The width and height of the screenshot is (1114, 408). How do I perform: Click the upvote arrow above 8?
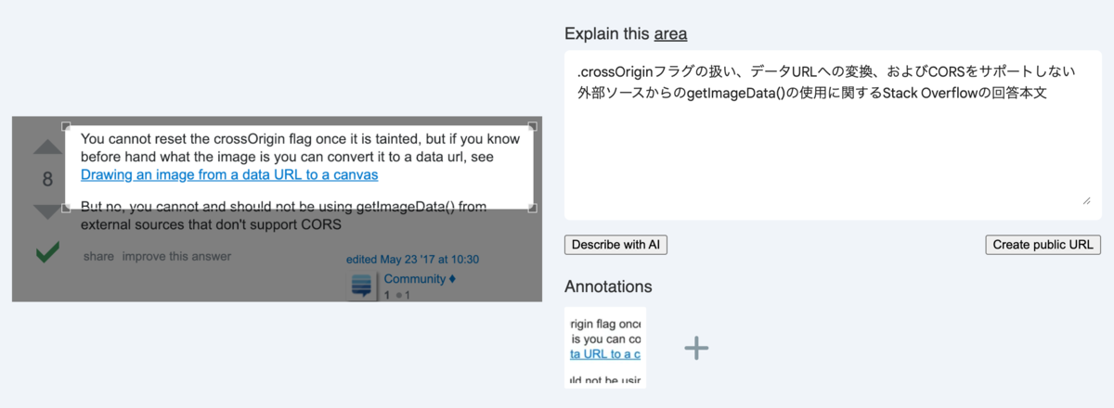coord(47,147)
